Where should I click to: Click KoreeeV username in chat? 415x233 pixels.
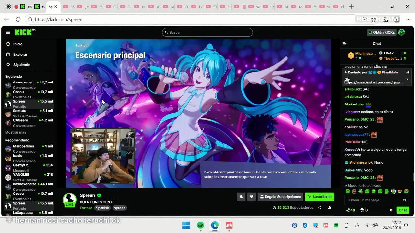[x=352, y=150]
